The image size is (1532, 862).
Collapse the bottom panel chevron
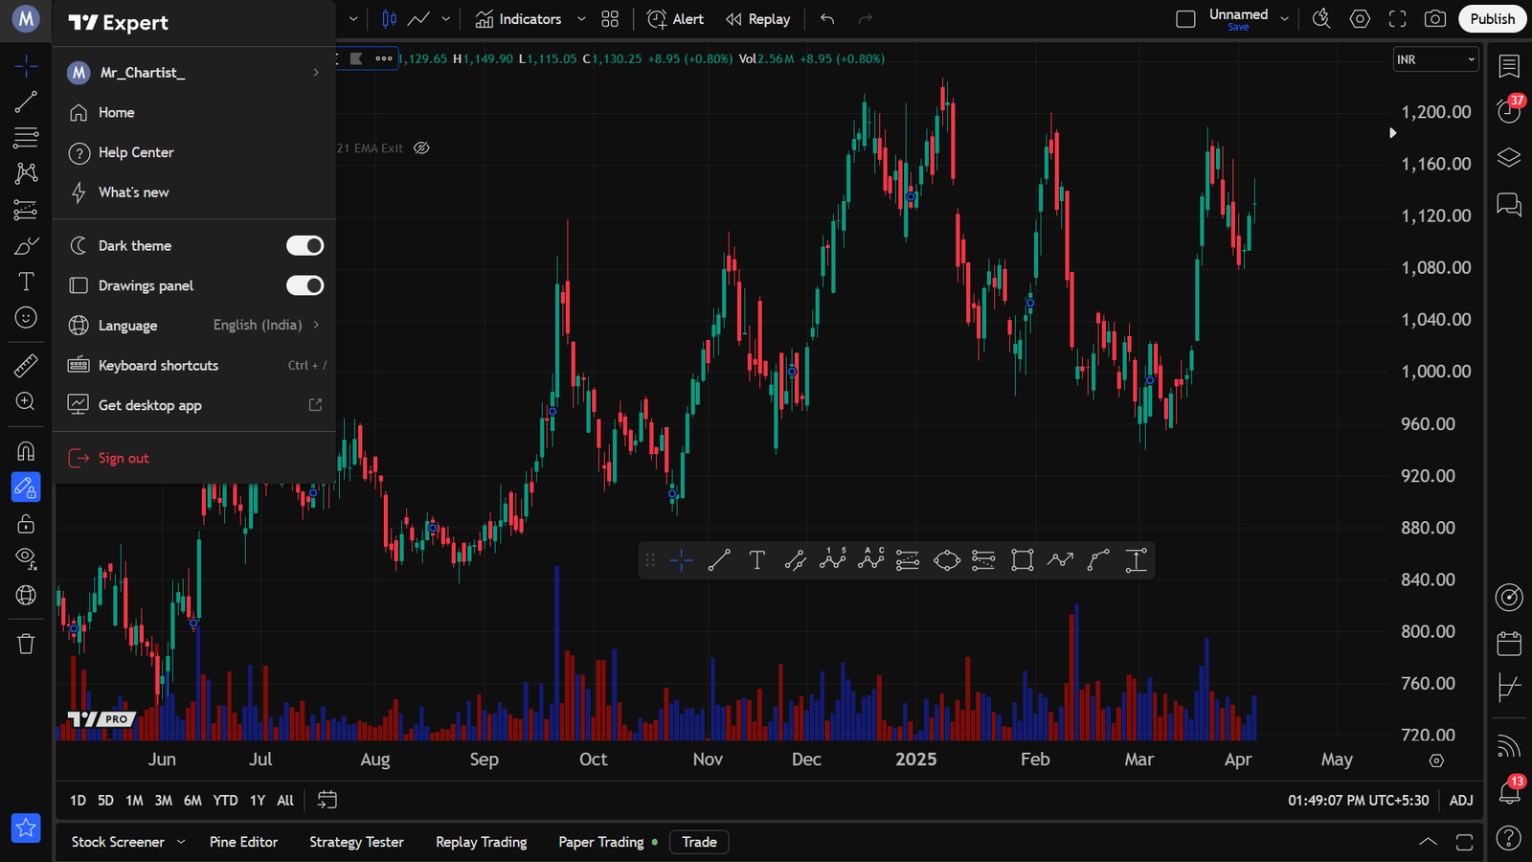point(1428,843)
